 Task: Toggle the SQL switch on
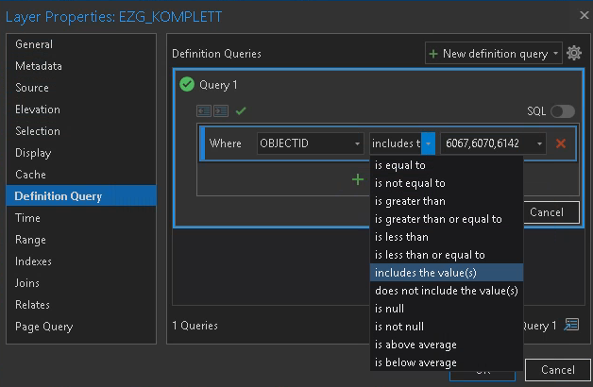click(x=563, y=111)
